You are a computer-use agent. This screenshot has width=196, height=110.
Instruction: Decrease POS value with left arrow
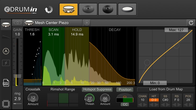pos(186,105)
